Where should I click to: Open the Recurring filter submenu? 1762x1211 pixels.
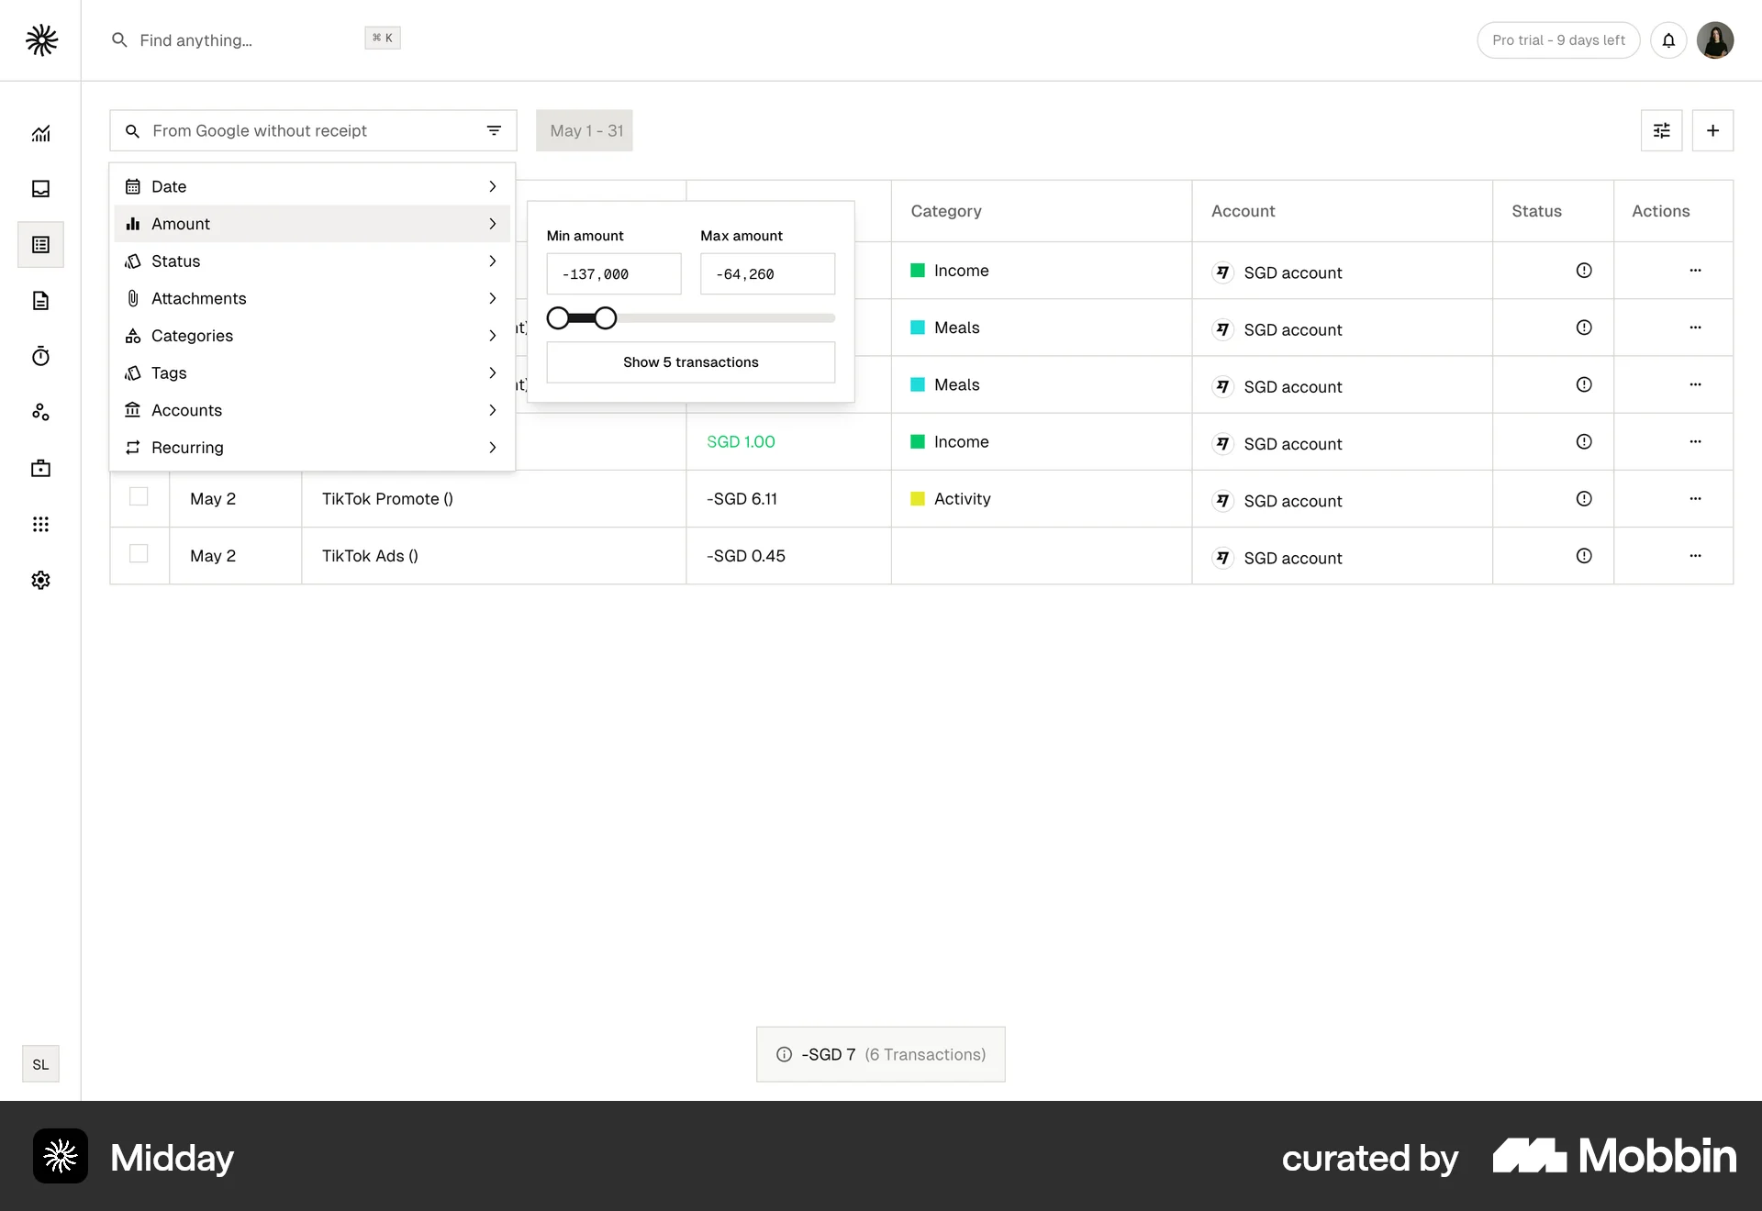(312, 448)
